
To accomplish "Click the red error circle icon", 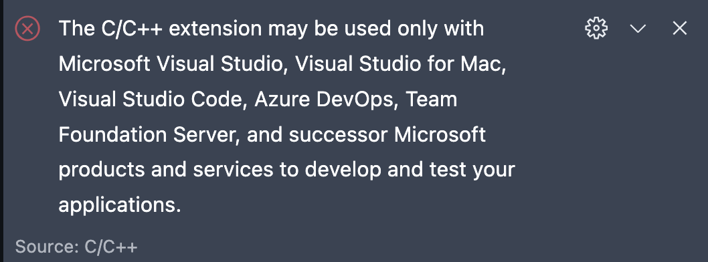I will pyautogui.click(x=27, y=29).
